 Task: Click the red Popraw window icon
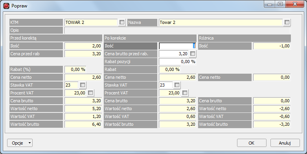(6, 6)
